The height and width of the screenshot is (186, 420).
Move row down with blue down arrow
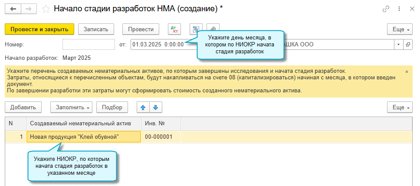coord(156,108)
